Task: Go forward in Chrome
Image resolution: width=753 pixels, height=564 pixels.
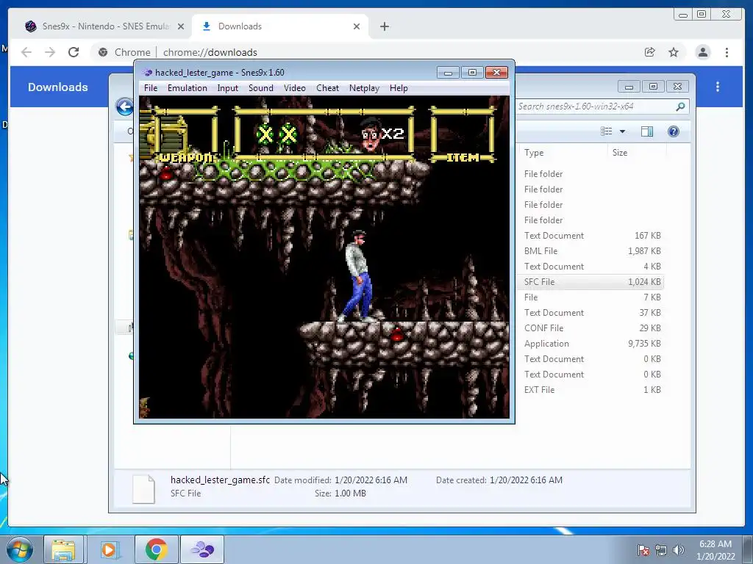Action: (50, 52)
